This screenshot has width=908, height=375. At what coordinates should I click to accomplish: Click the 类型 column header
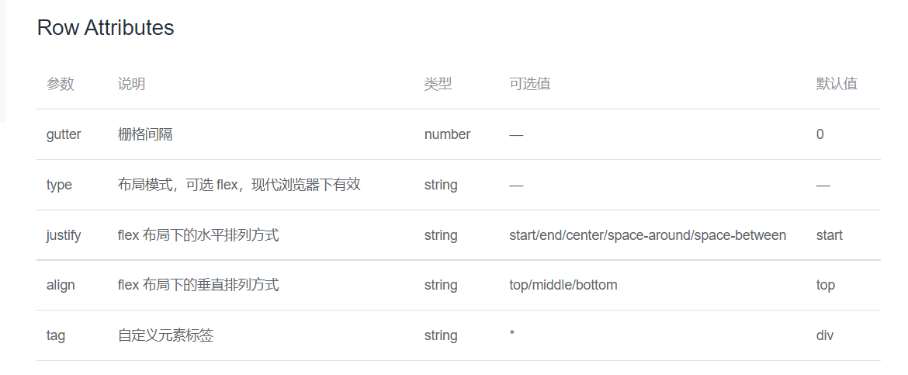[438, 84]
